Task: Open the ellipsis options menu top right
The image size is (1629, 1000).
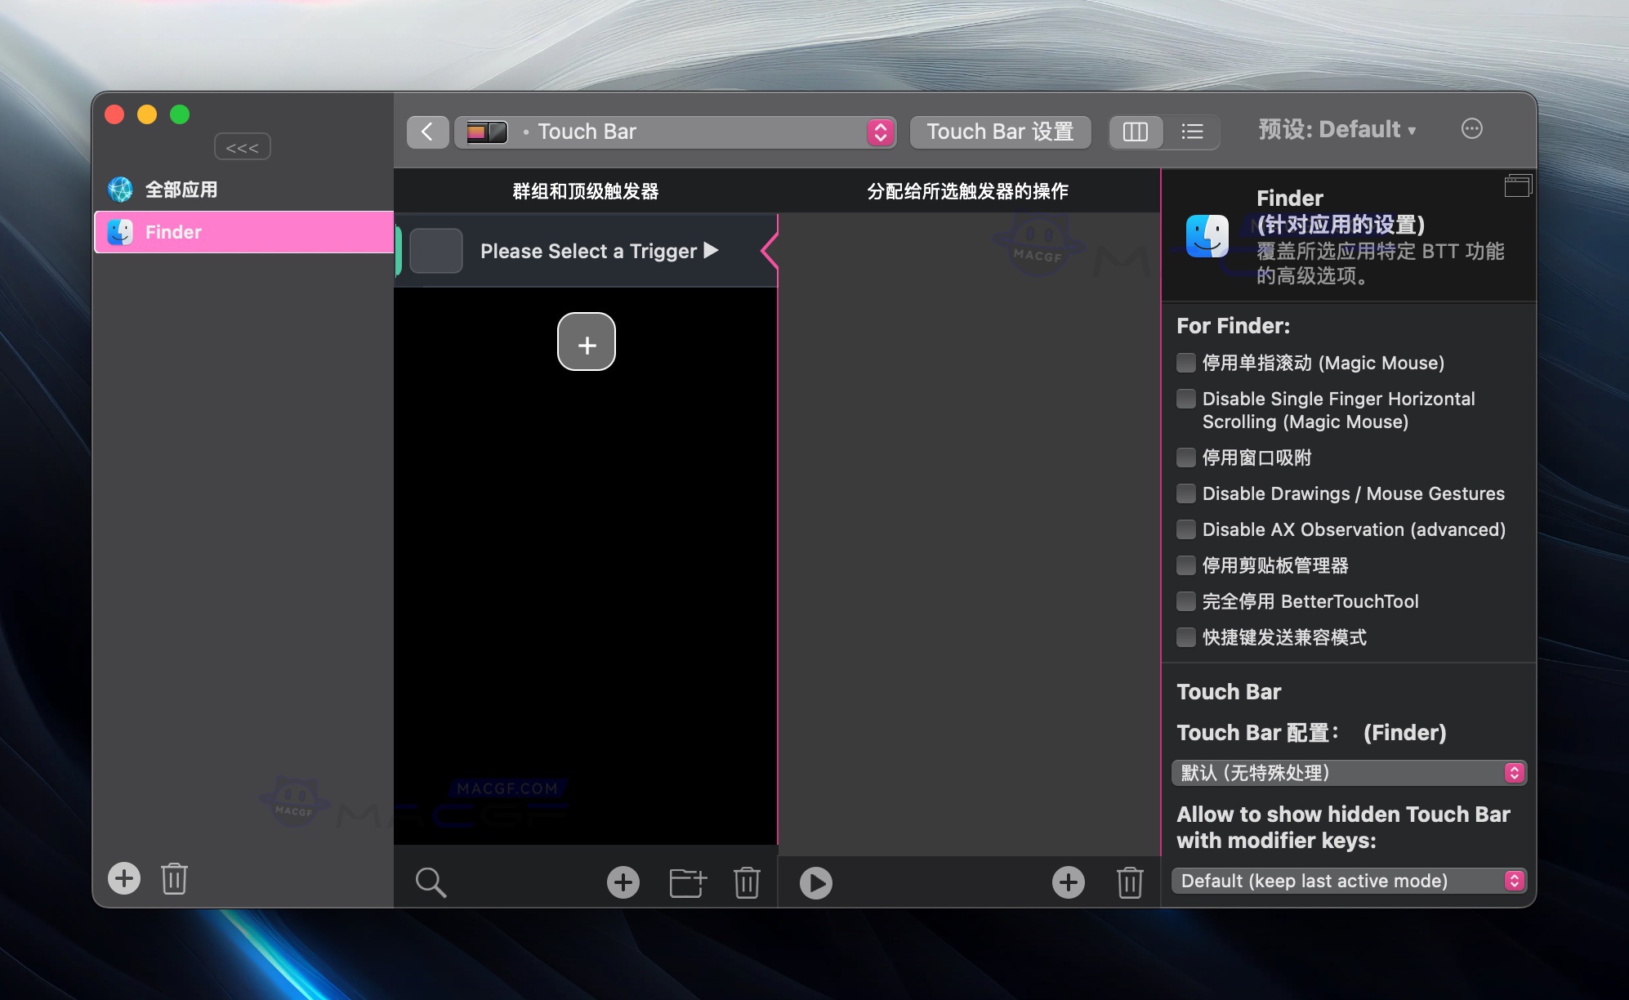Action: point(1473,128)
